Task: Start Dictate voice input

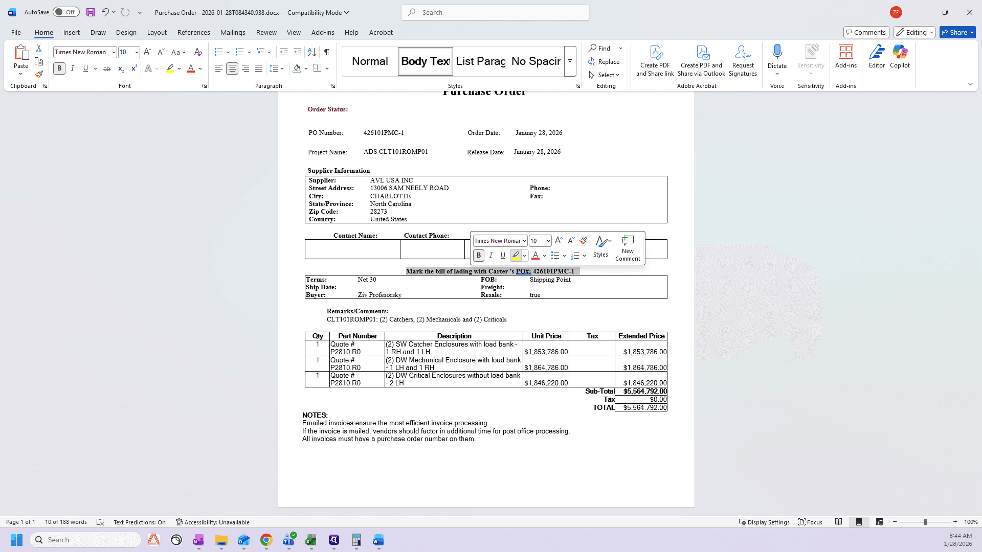Action: pos(777,57)
